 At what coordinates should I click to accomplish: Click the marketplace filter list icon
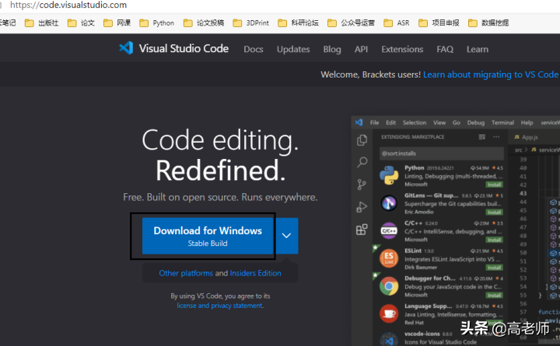[x=481, y=137]
